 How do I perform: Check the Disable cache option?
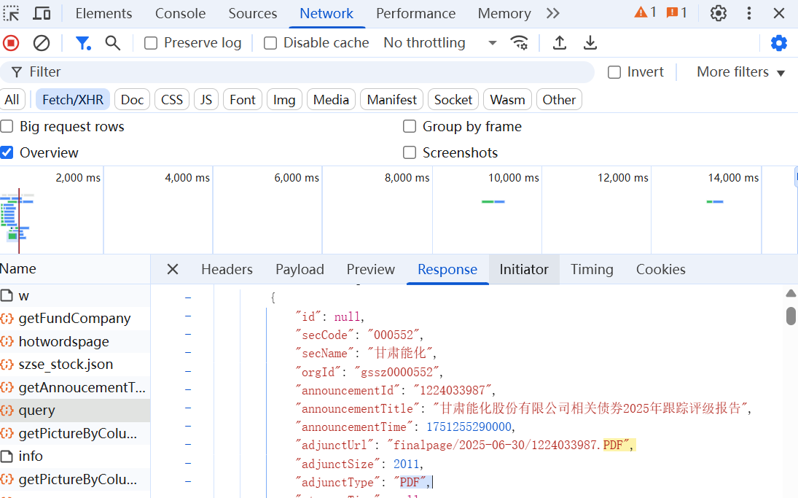(270, 43)
